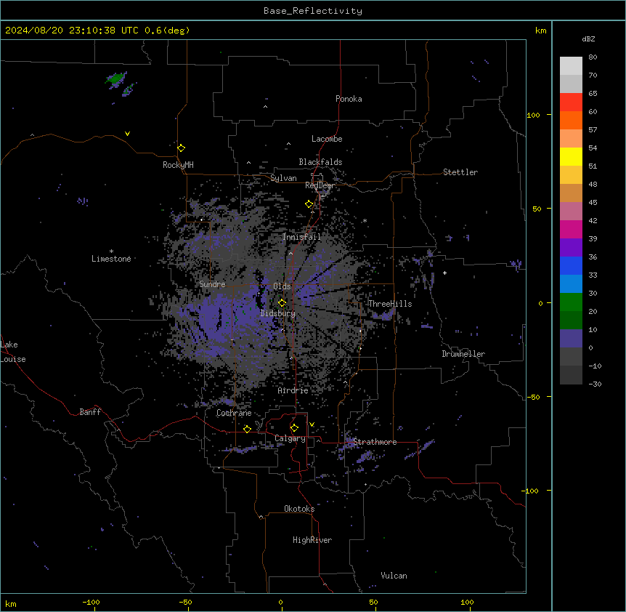Click the yellow diamond marker above Calgary label
626x612 pixels.
294,428
